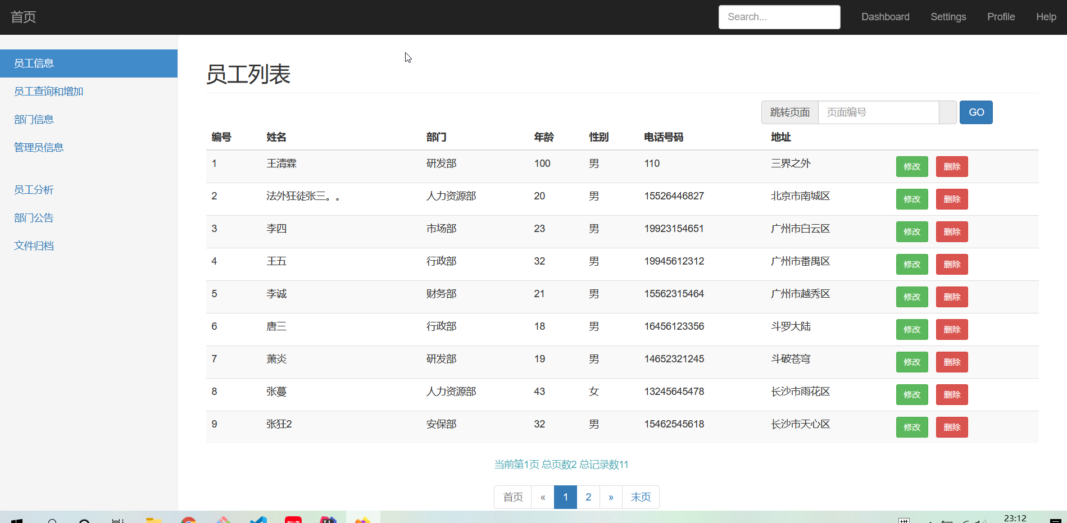Click 修改 for employee 唐三
The image size is (1067, 523).
(x=912, y=330)
